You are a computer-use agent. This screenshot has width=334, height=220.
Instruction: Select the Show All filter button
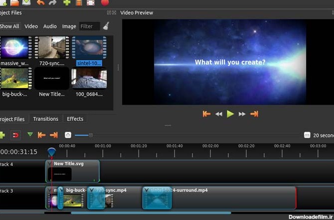[10, 26]
